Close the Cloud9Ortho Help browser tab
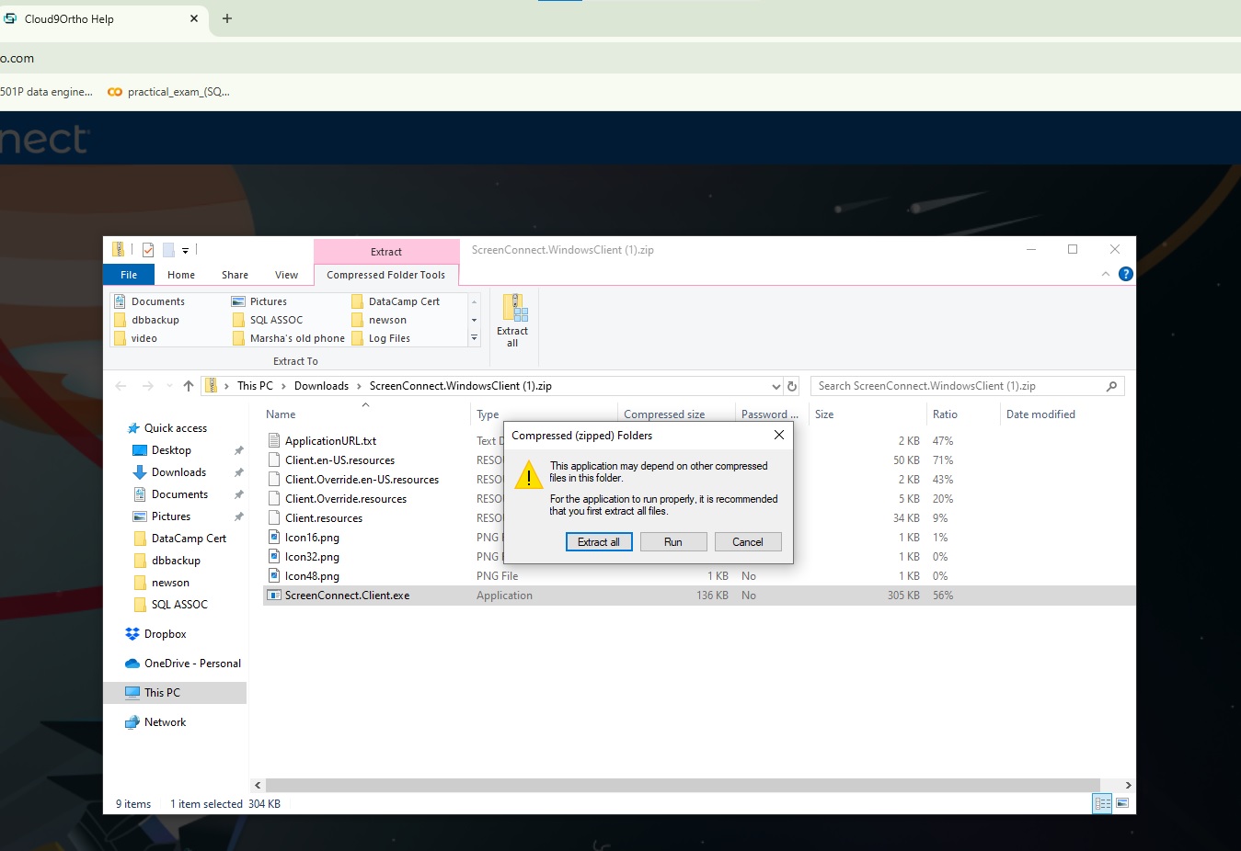Screen dimensions: 1241x851 193,18
